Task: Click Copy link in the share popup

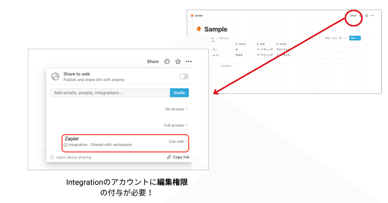Action: pos(181,157)
